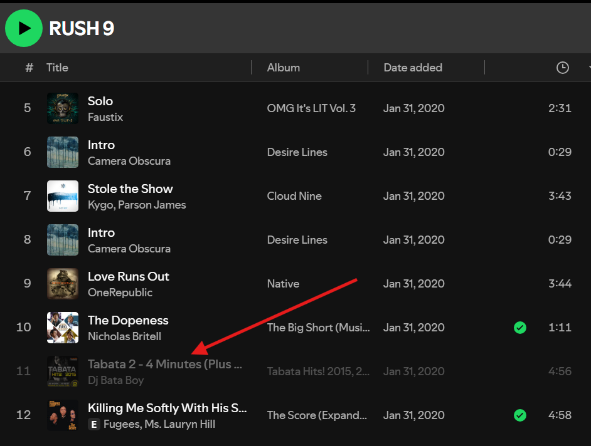The width and height of the screenshot is (591, 446).
Task: Select the song title Solo
Action: click(x=100, y=101)
